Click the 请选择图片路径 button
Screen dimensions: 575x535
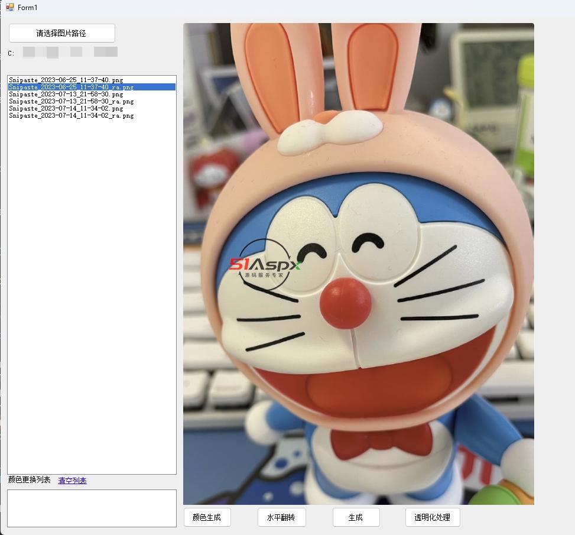(61, 33)
